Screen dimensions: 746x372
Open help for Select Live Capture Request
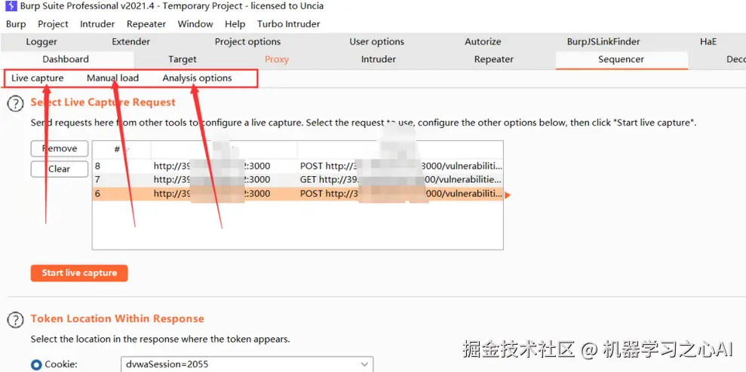(15, 104)
